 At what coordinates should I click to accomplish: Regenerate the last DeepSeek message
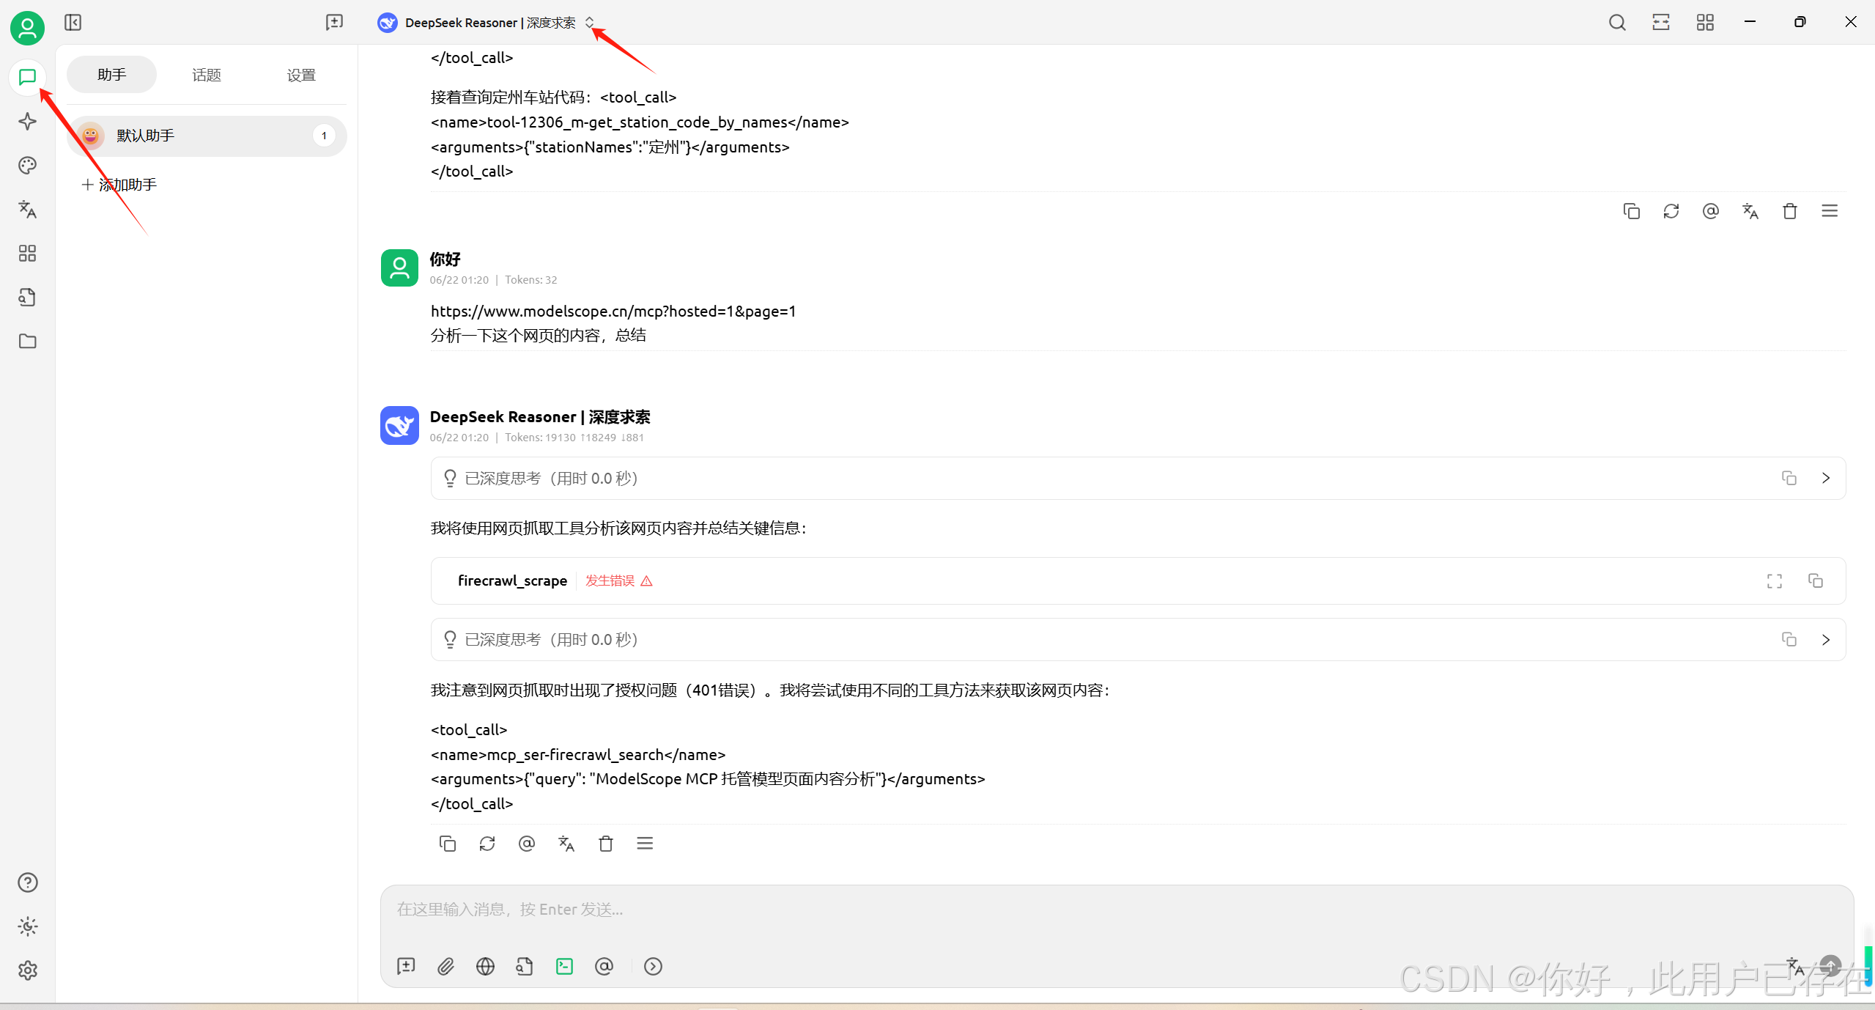click(x=487, y=844)
